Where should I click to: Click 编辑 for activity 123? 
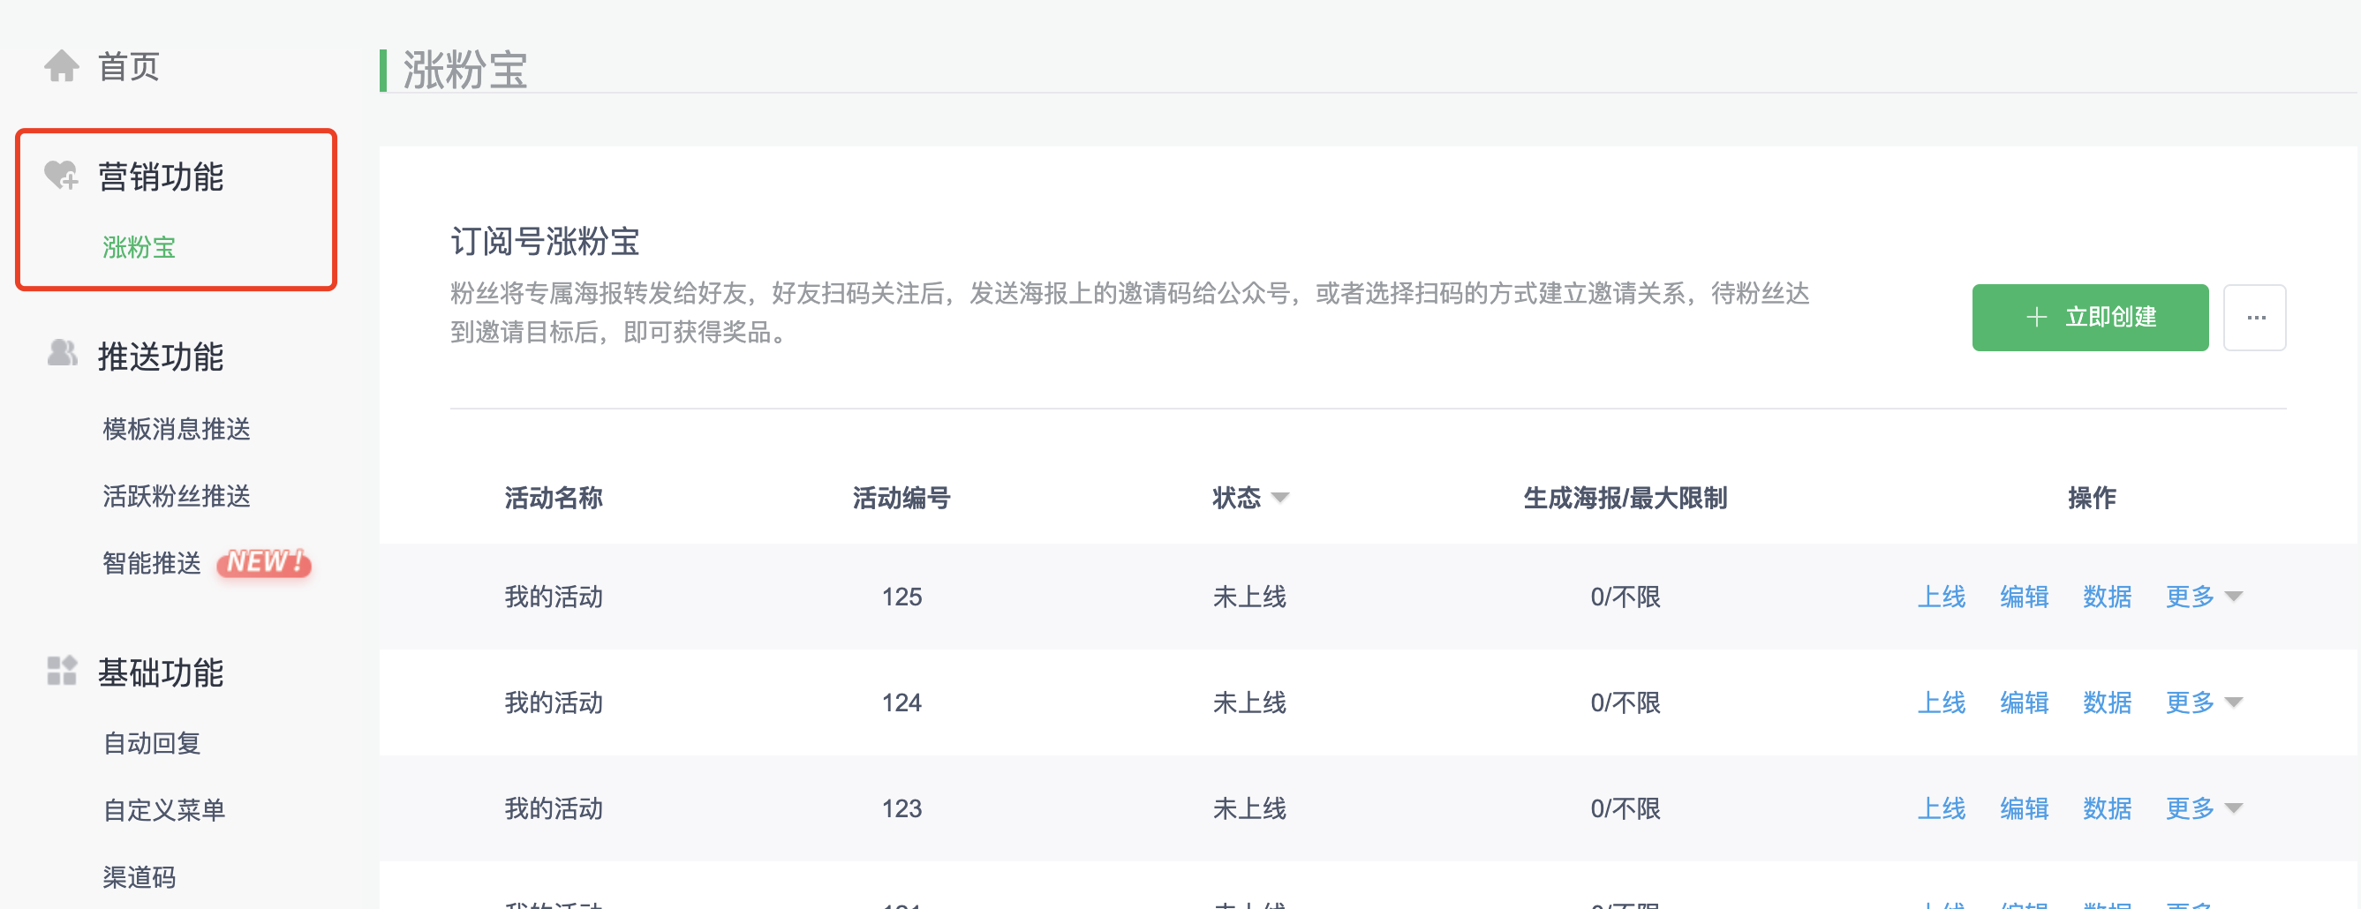(2024, 808)
